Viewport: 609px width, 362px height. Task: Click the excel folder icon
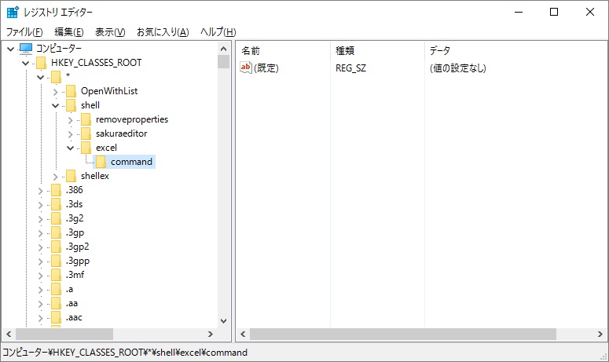(86, 148)
